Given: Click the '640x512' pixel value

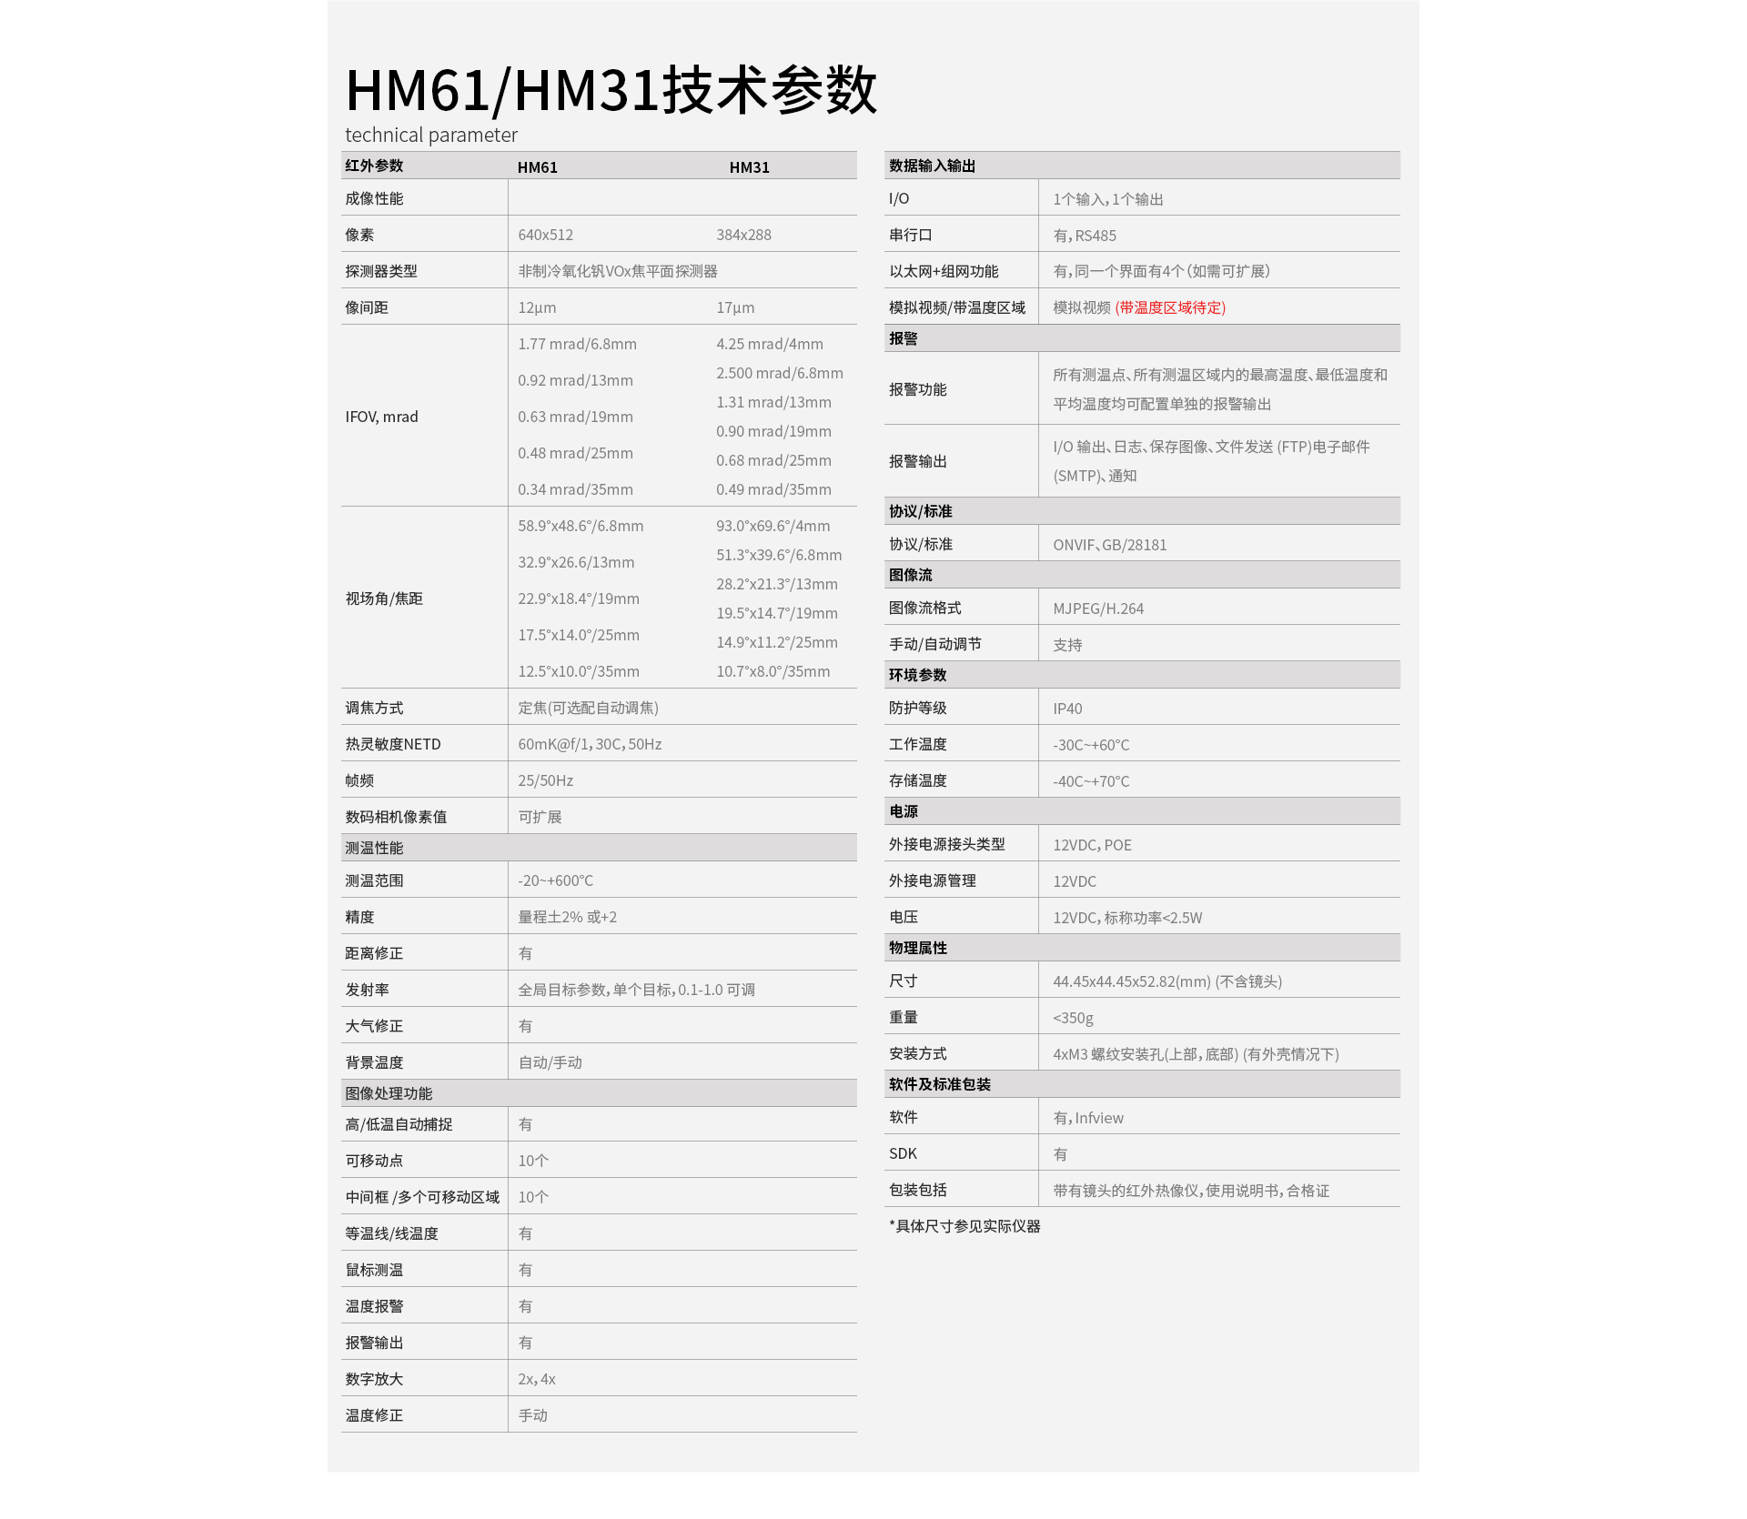Looking at the screenshot, I should pos(546,235).
